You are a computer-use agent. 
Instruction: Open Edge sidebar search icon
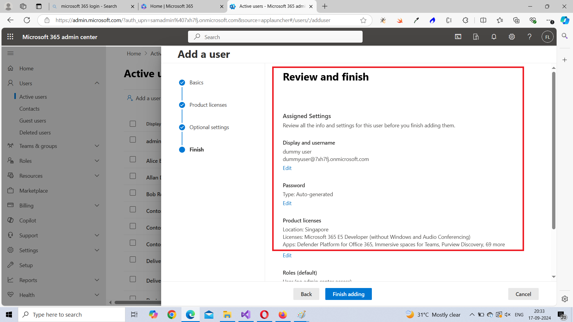tap(565, 36)
